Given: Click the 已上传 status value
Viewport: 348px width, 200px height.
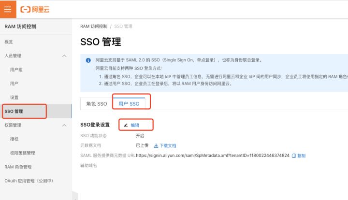Looking at the screenshot, I should pos(142,145).
